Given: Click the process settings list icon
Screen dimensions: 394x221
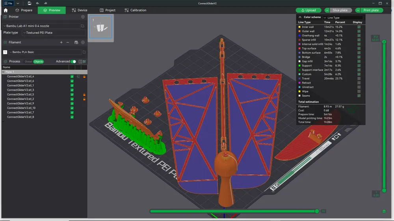Looking at the screenshot, I should [80, 61].
